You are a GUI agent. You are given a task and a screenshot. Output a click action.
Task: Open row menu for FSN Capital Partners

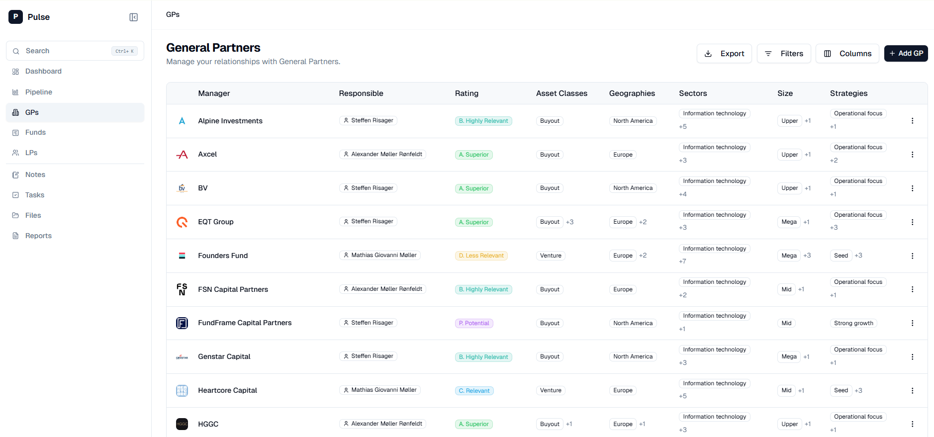[912, 289]
